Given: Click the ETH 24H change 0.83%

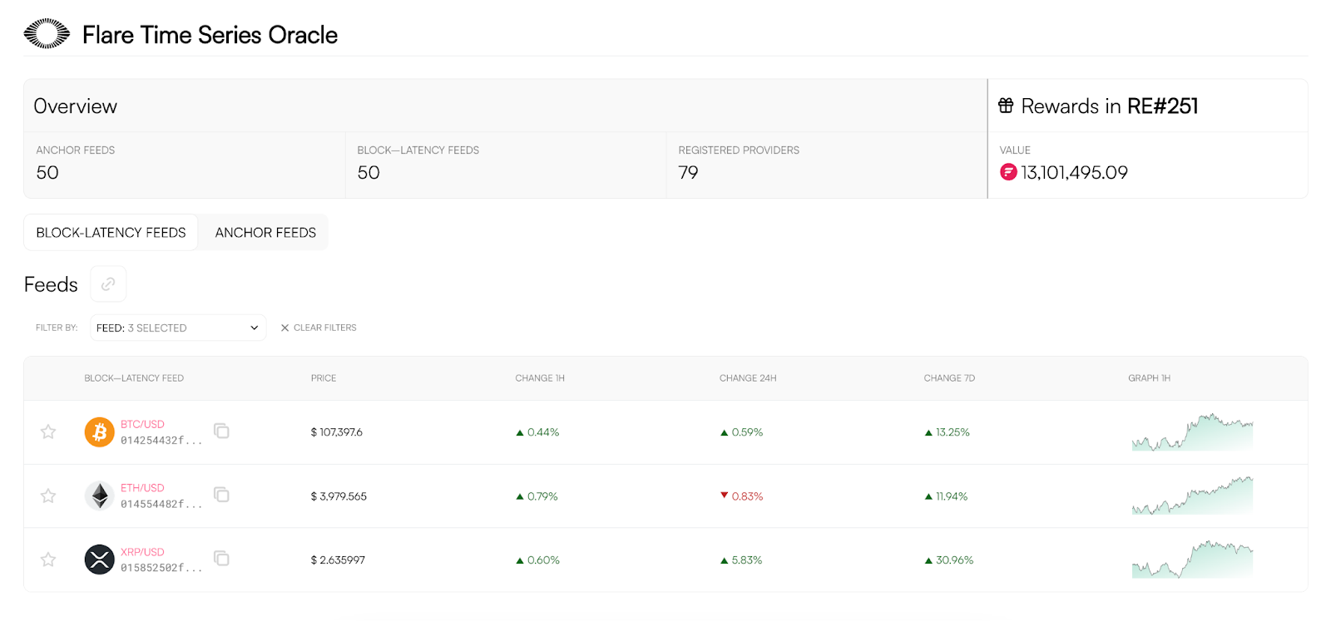Looking at the screenshot, I should (741, 496).
